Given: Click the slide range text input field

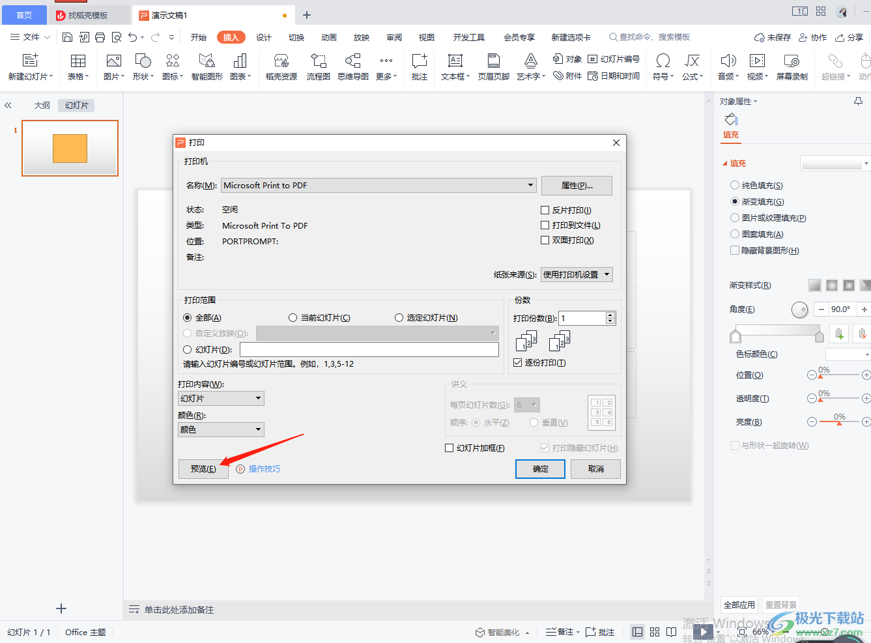Looking at the screenshot, I should point(369,350).
